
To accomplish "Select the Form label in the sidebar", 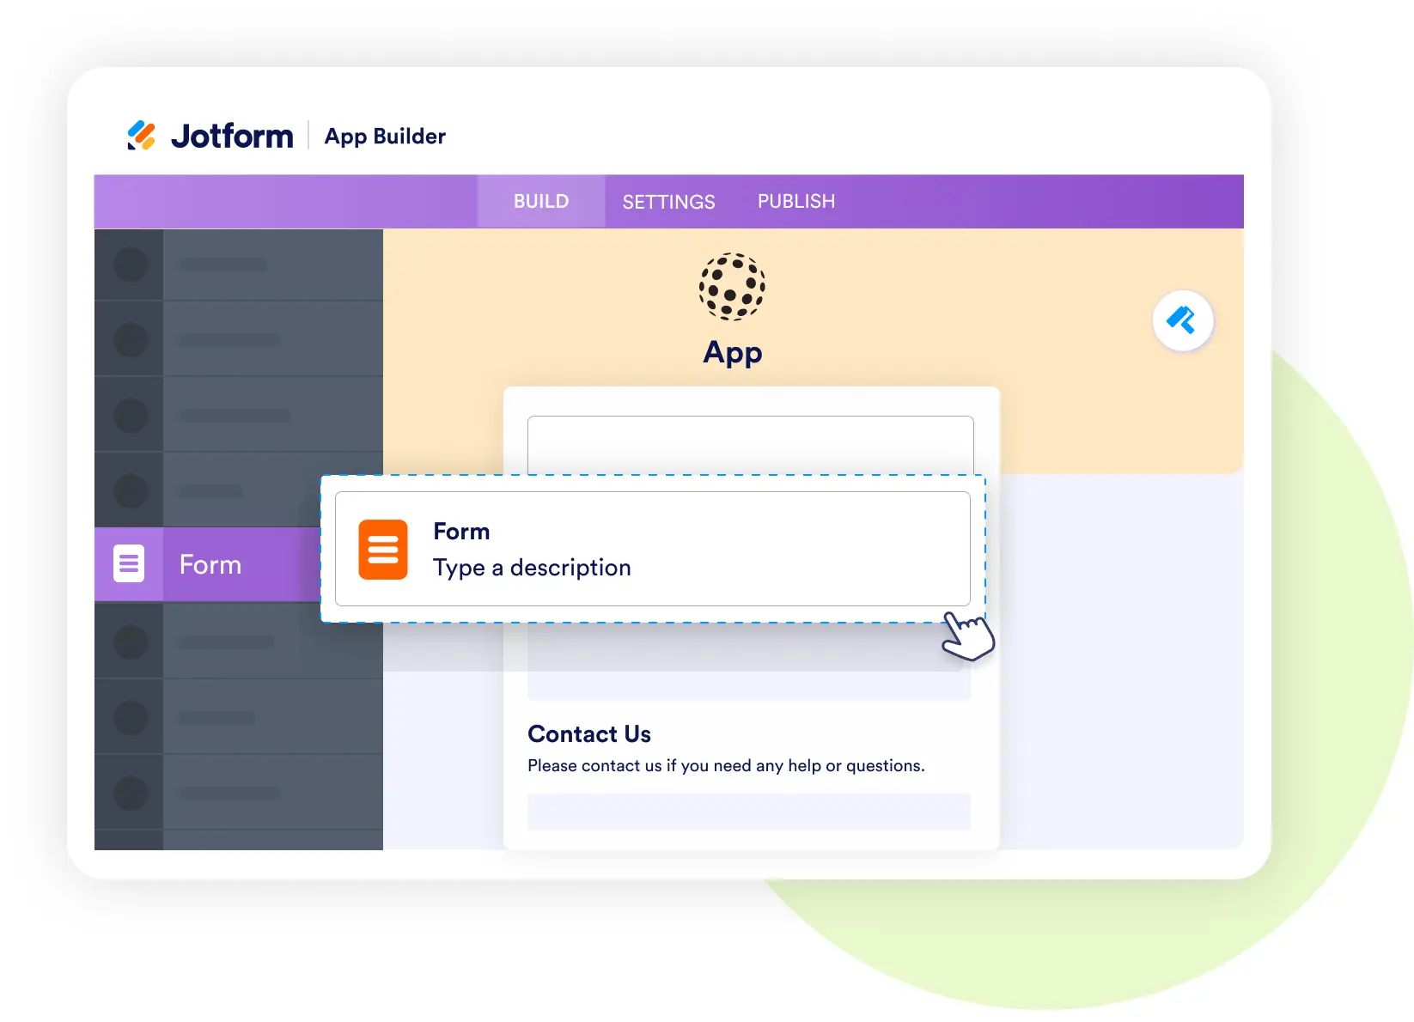I will click(x=210, y=565).
